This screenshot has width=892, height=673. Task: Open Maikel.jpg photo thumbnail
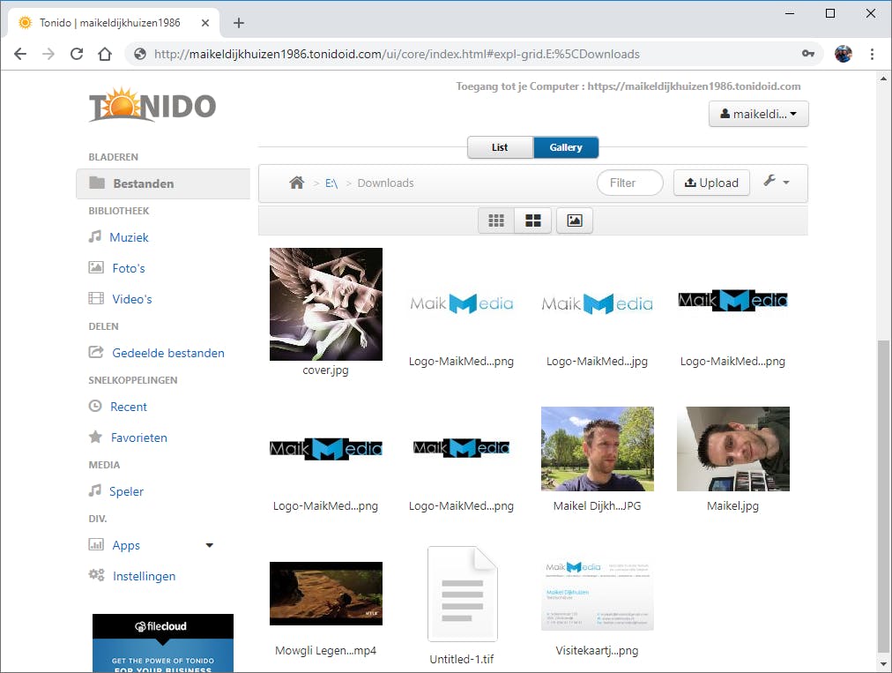pos(733,449)
